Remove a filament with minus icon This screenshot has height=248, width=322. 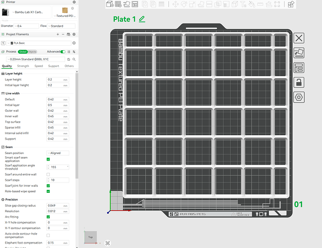(x=63, y=34)
